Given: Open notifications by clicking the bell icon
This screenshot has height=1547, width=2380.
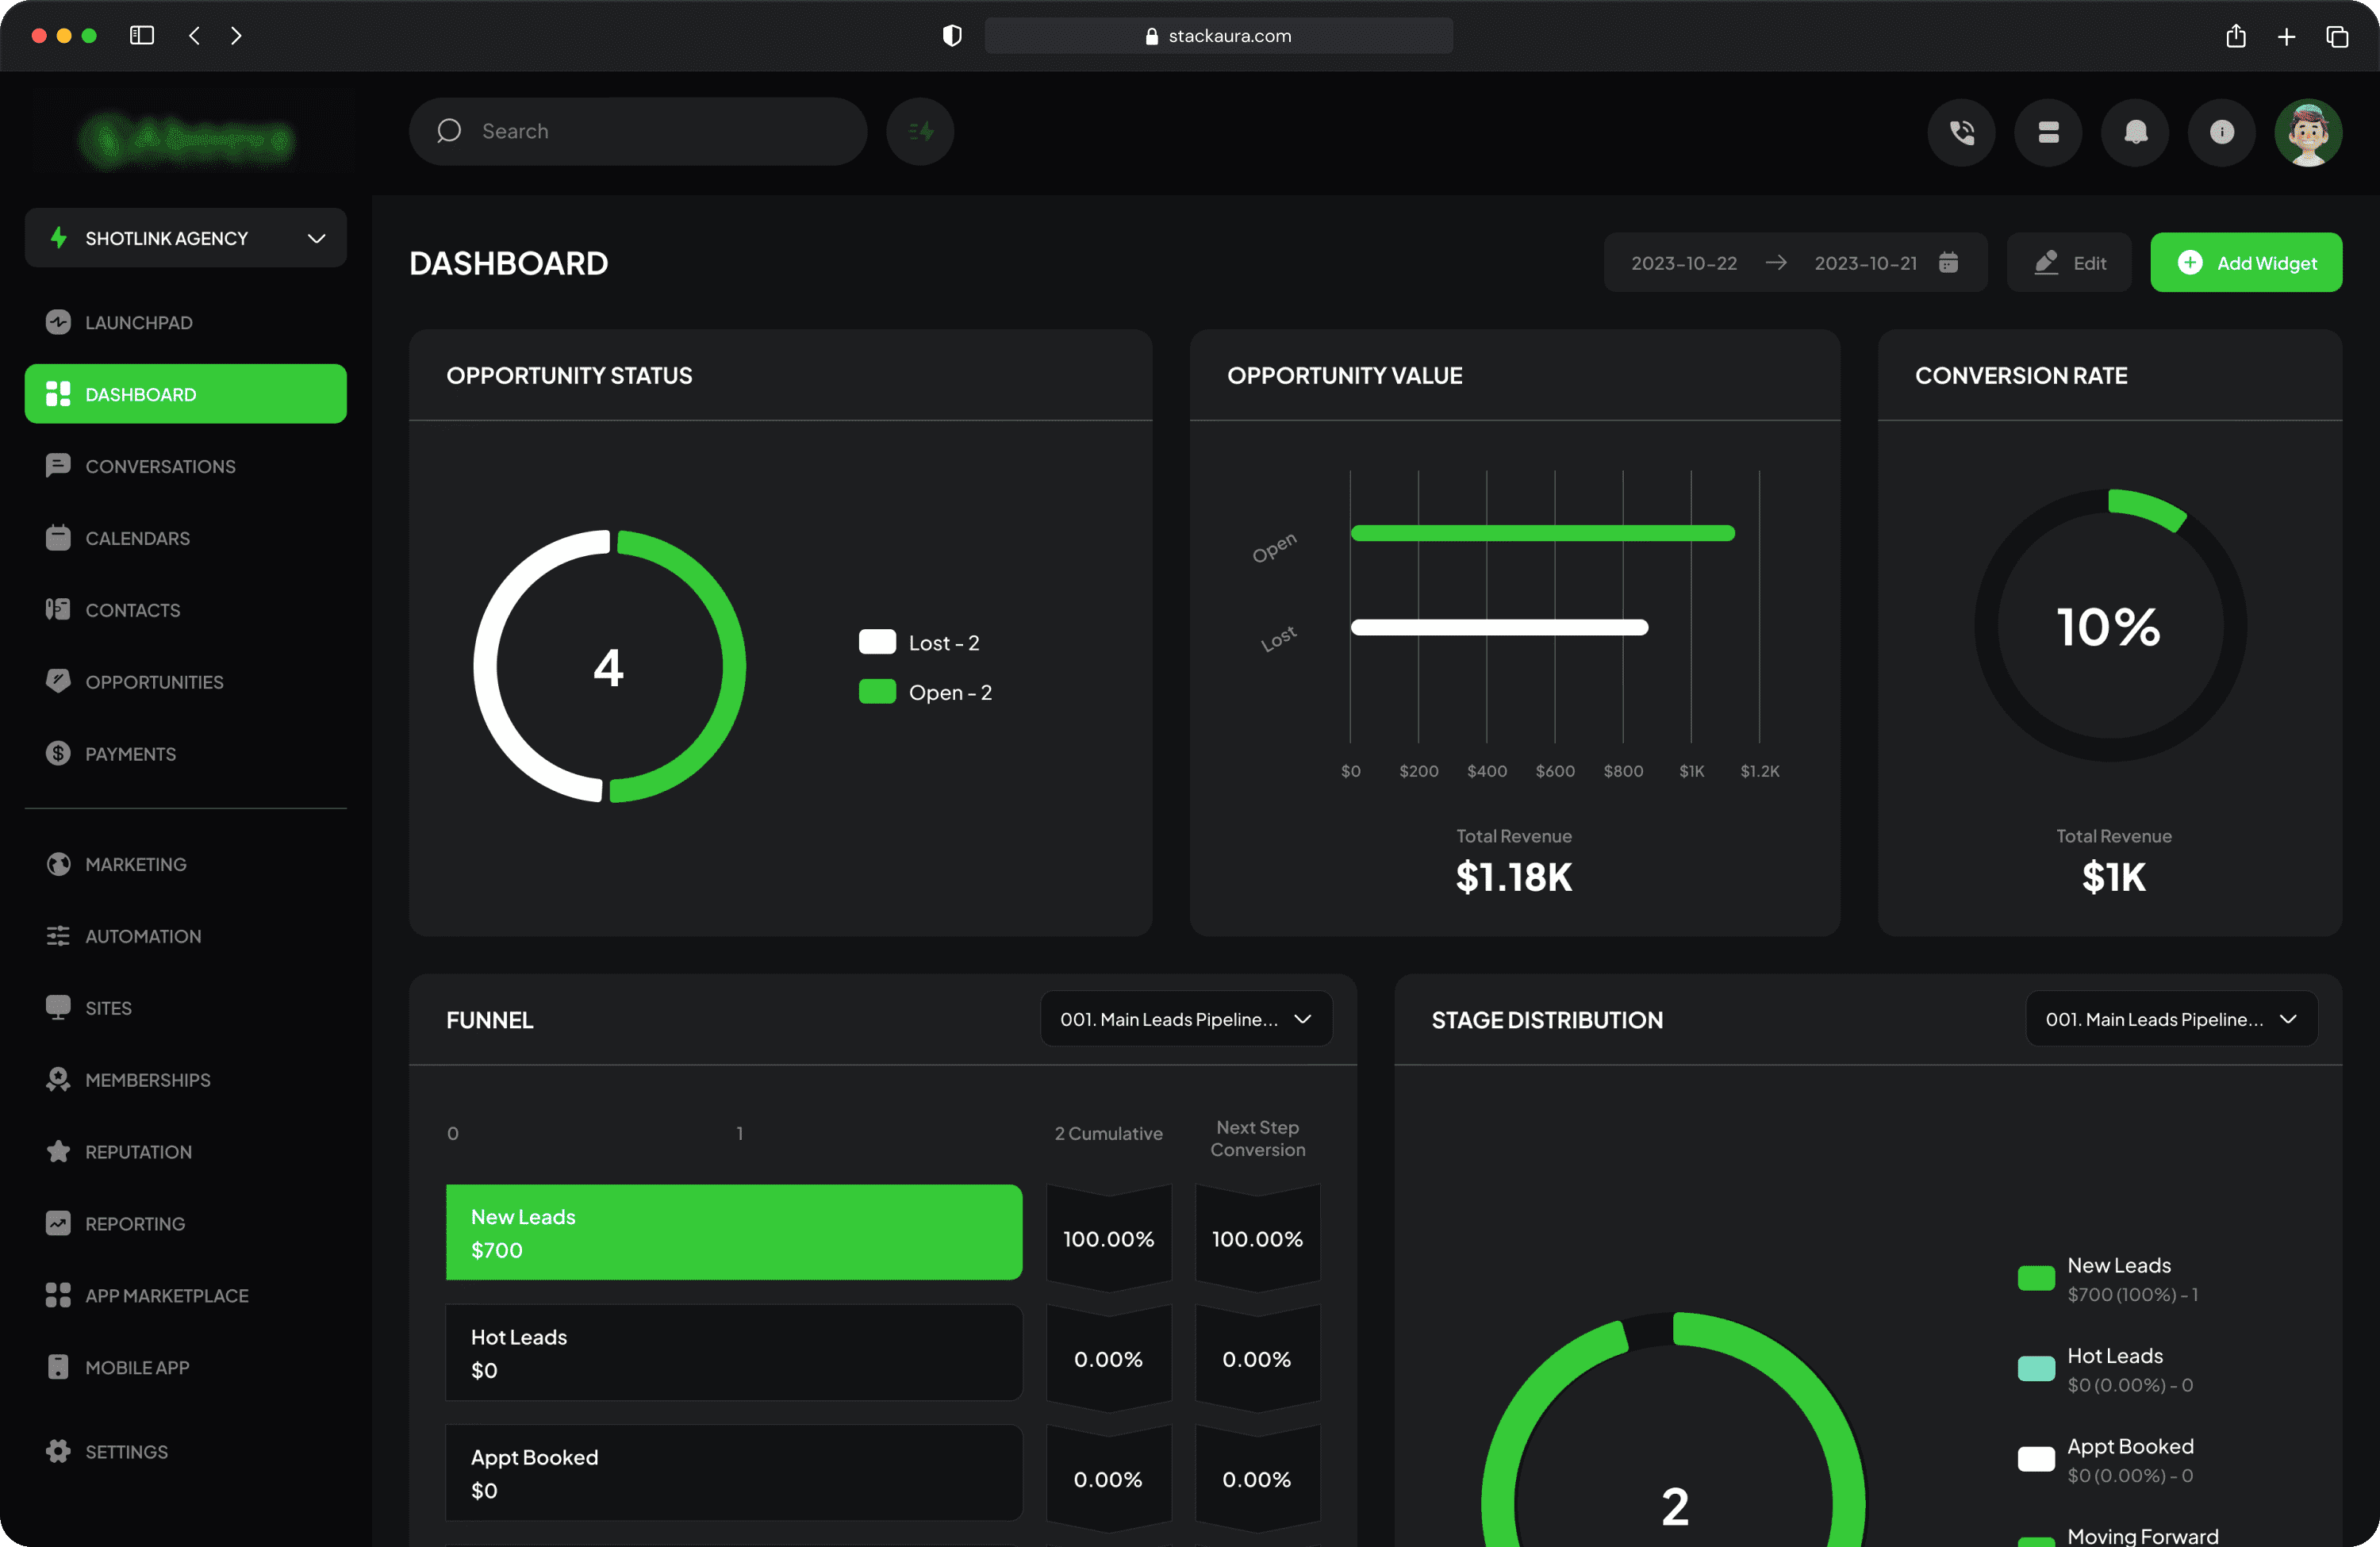Looking at the screenshot, I should 2135,132.
